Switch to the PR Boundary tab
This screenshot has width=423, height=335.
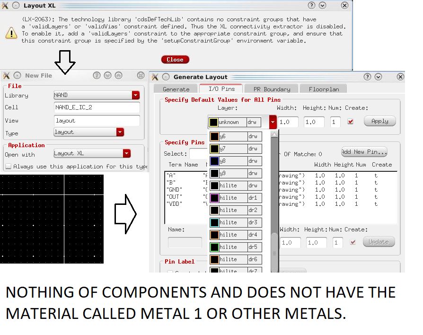272,89
